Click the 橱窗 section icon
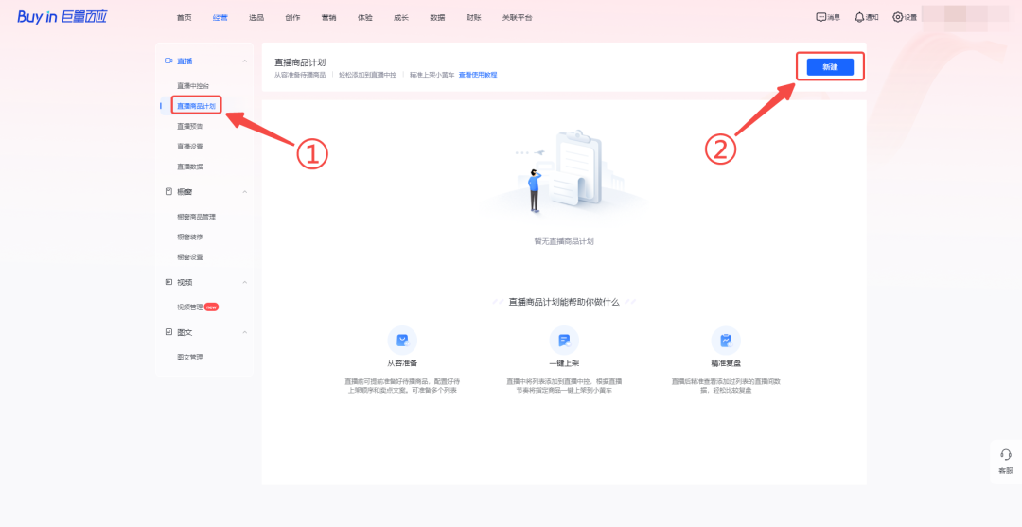 tap(168, 191)
